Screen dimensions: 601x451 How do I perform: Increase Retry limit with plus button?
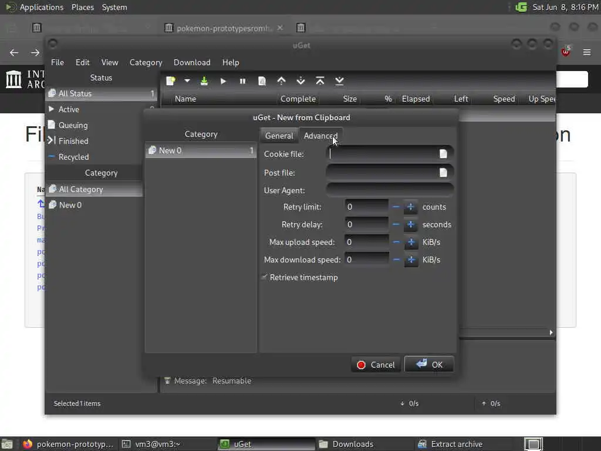click(x=410, y=207)
